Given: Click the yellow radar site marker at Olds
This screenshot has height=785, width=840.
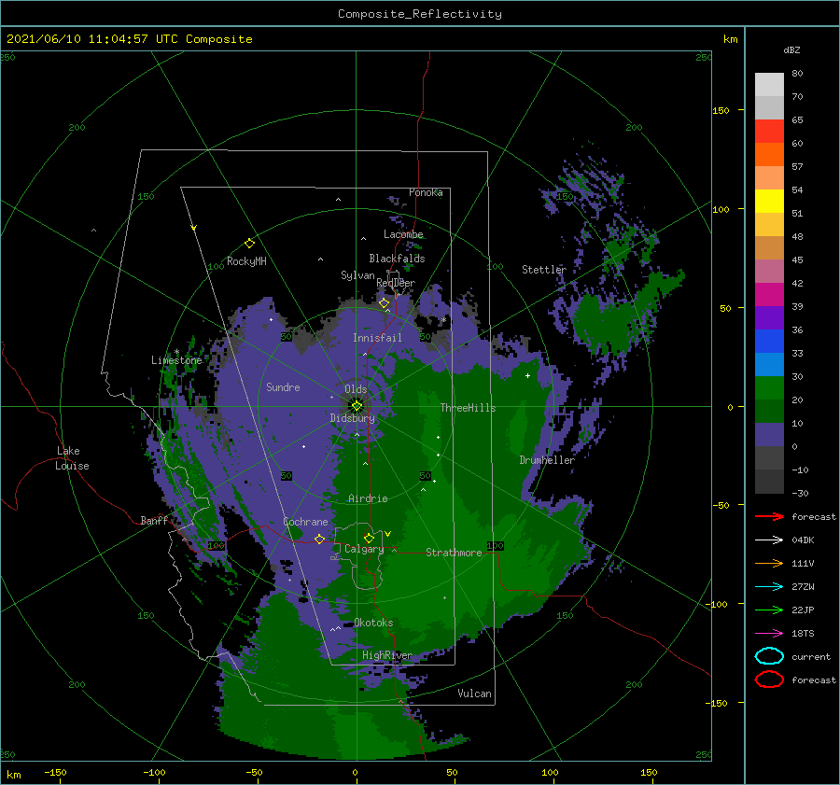Looking at the screenshot, I should click(357, 406).
